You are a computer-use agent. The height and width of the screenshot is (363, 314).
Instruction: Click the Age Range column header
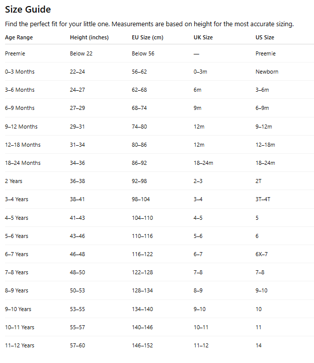(x=19, y=37)
